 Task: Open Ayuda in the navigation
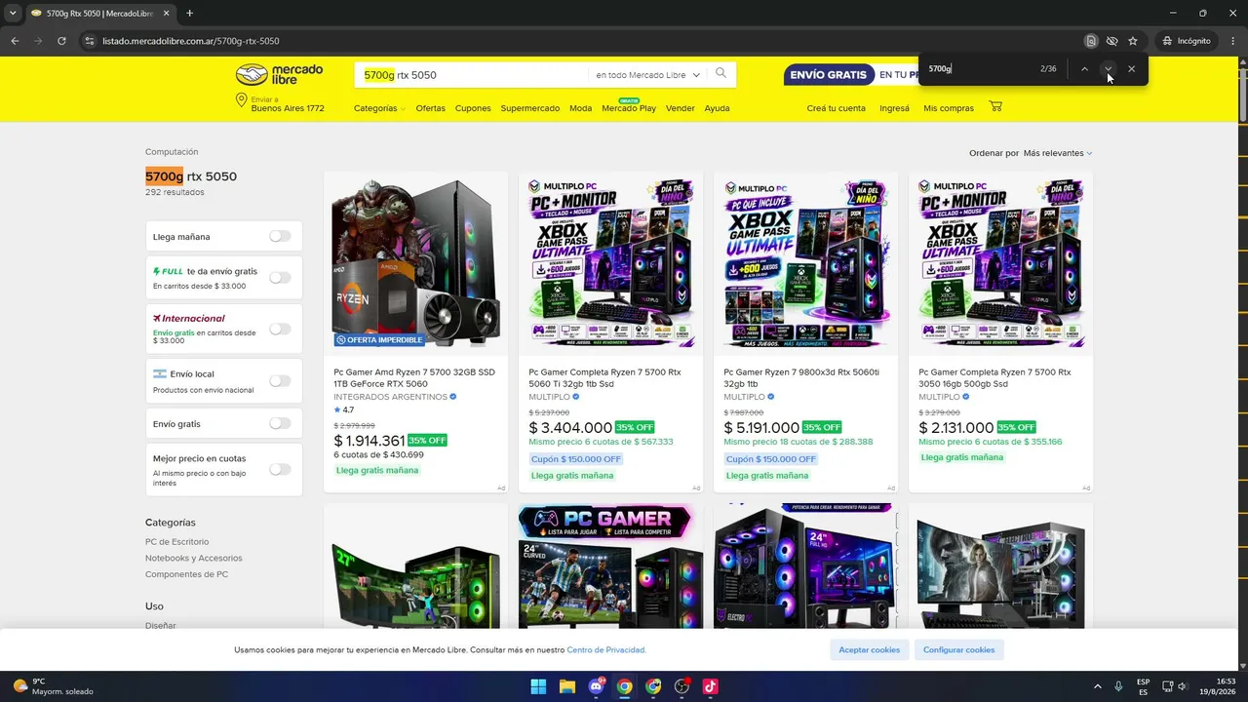(717, 108)
